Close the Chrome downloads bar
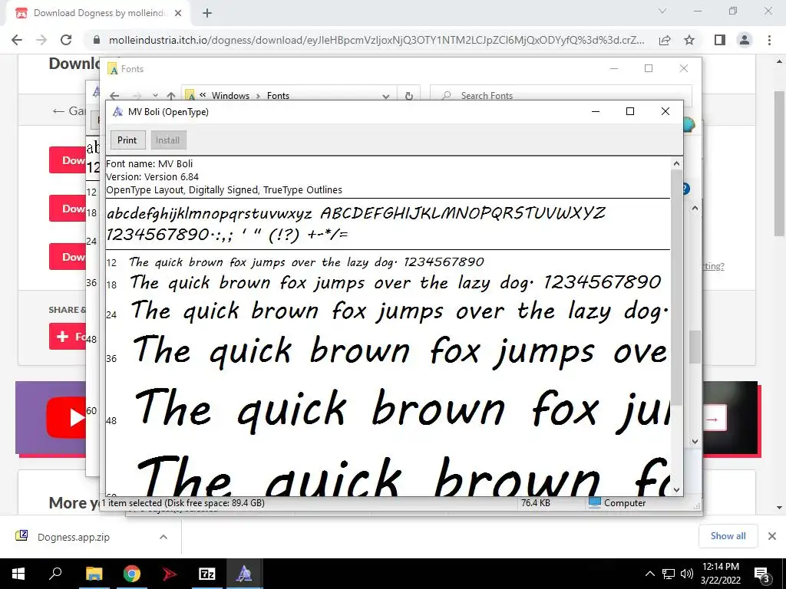Viewport: 786px width, 589px height. coord(772,536)
